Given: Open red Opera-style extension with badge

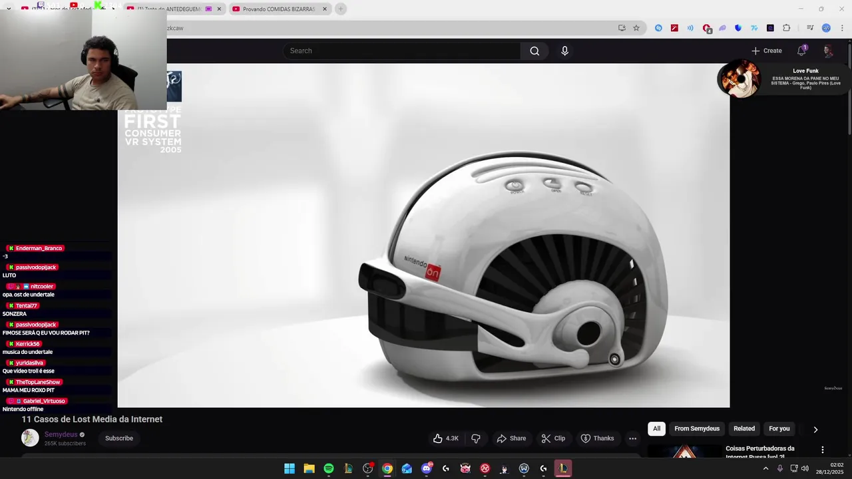Looking at the screenshot, I should click(707, 29).
